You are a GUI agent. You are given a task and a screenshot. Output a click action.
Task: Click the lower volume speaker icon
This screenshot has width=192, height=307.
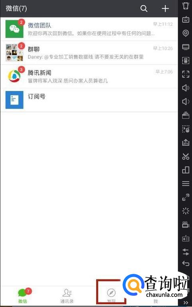pos(186,101)
